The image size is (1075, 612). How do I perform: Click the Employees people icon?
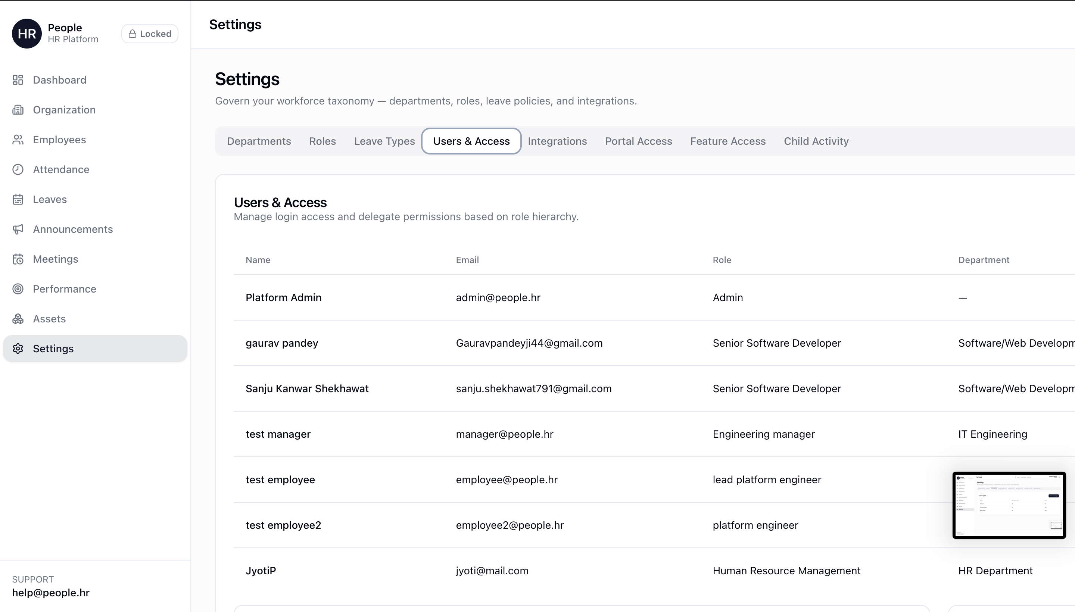pyautogui.click(x=18, y=140)
